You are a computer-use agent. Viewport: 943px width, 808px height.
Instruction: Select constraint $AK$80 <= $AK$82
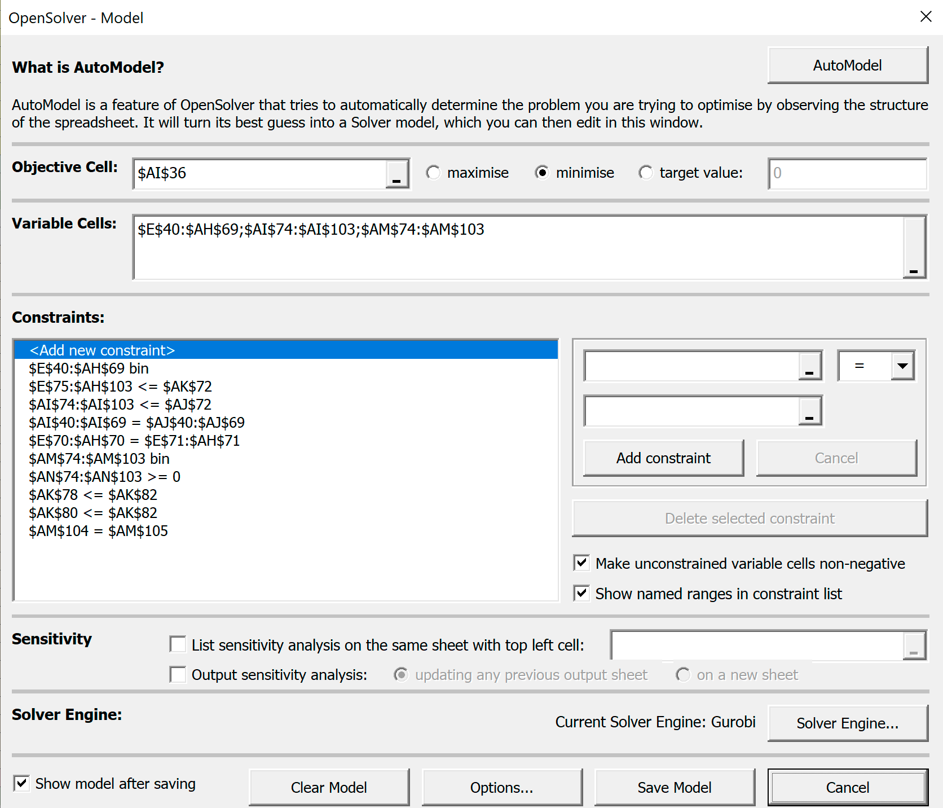286,513
